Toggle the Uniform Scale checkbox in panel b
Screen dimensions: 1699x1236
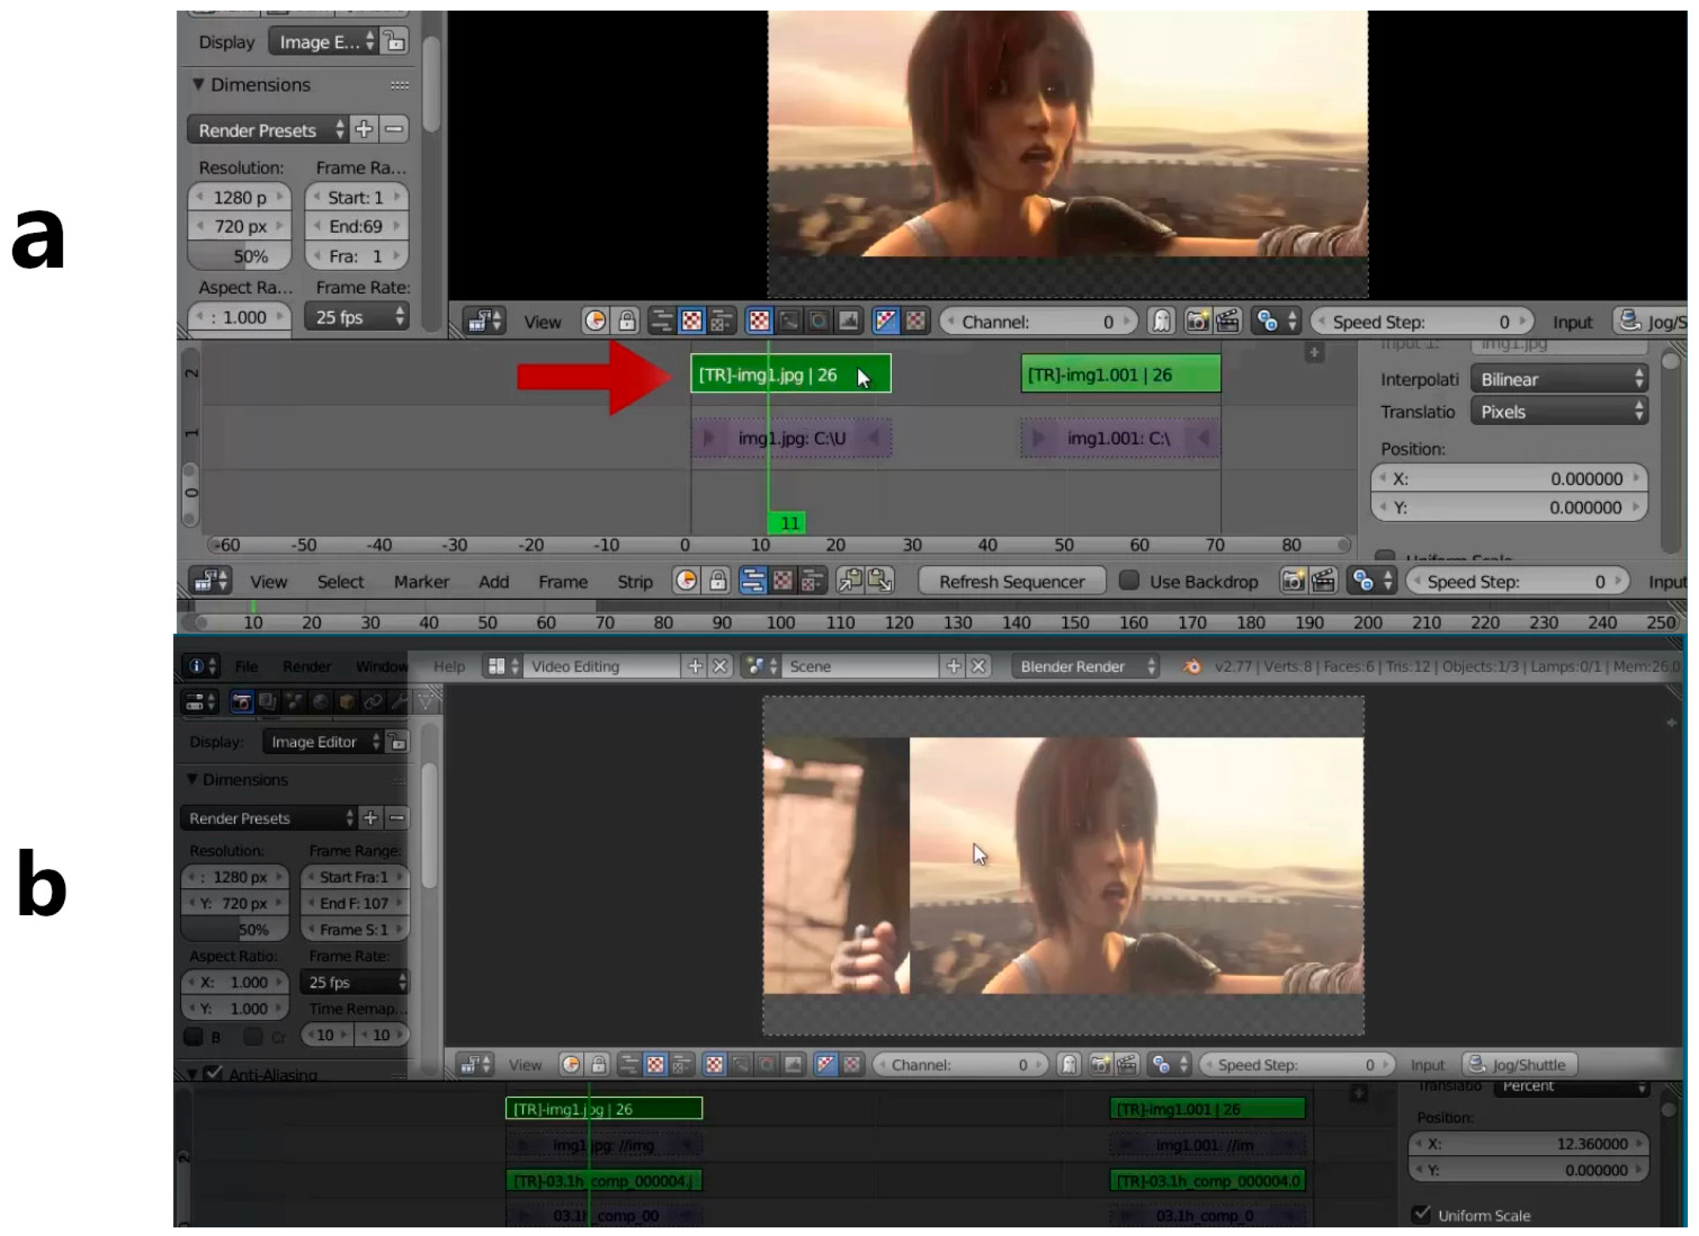coord(1420,1214)
